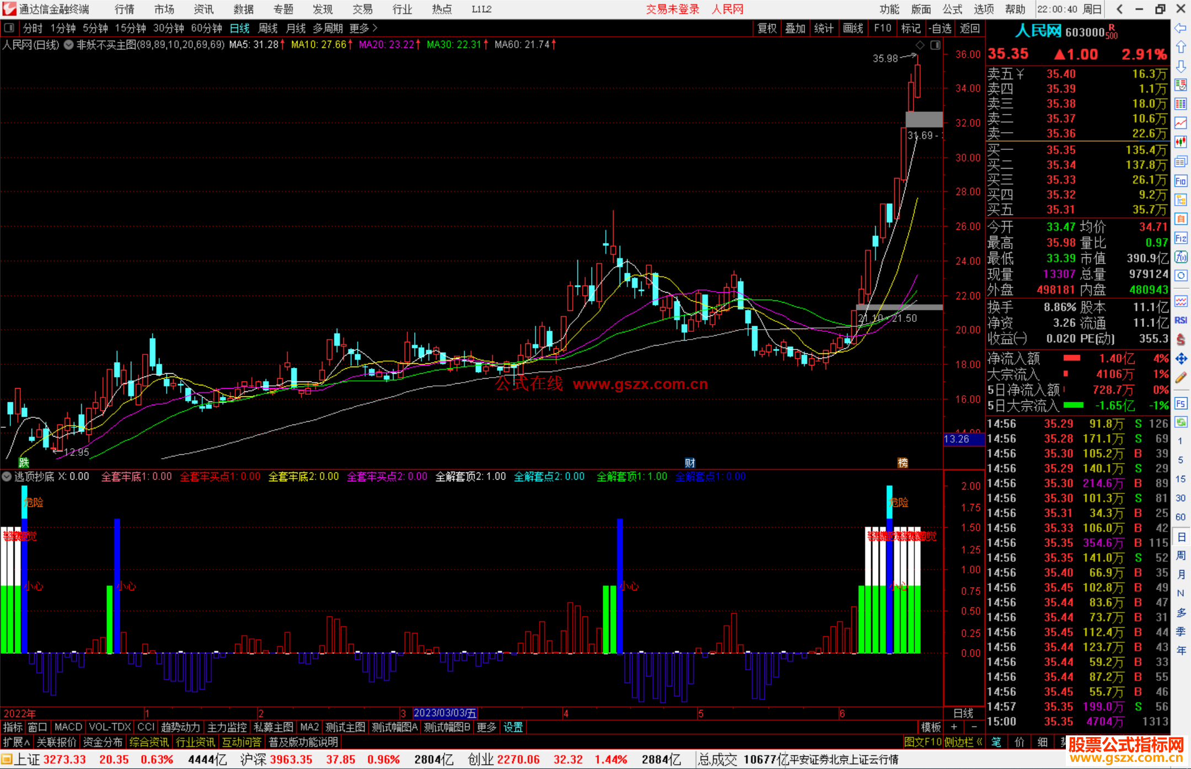Open the 扩展 expander at bottom left
The height and width of the screenshot is (769, 1191).
pyautogui.click(x=17, y=742)
